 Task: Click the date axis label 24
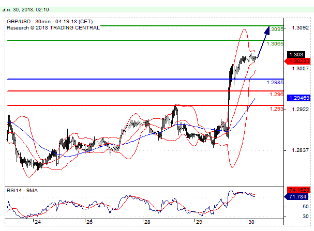(x=38, y=222)
